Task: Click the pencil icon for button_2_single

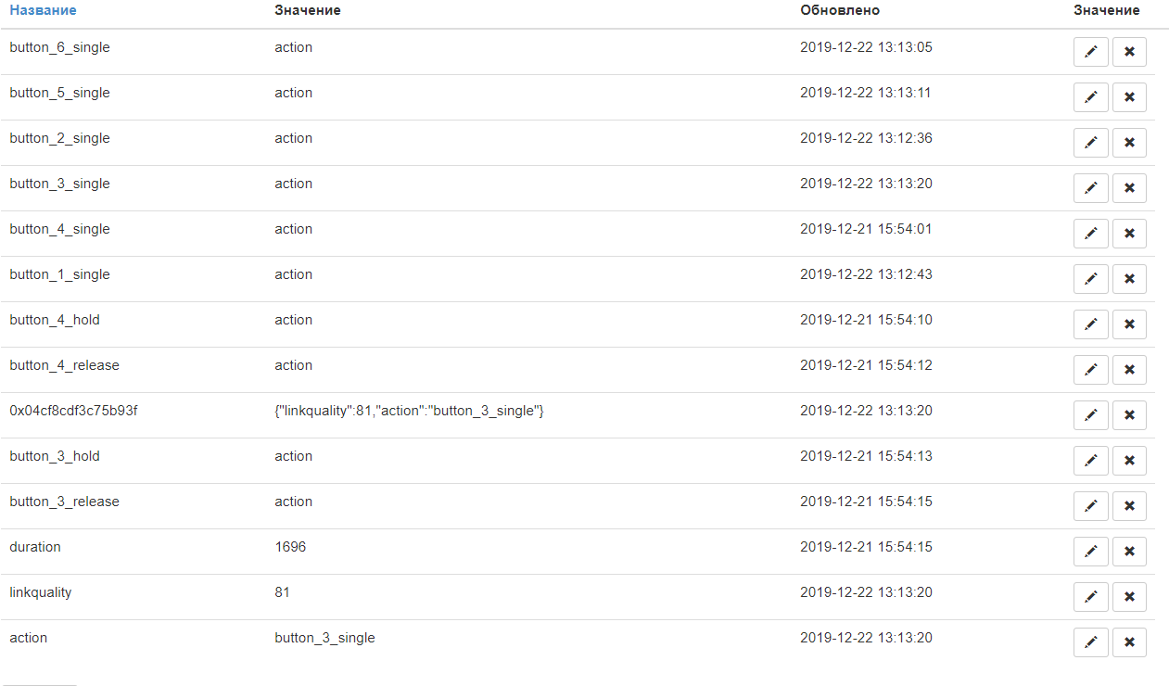Action: [1090, 143]
